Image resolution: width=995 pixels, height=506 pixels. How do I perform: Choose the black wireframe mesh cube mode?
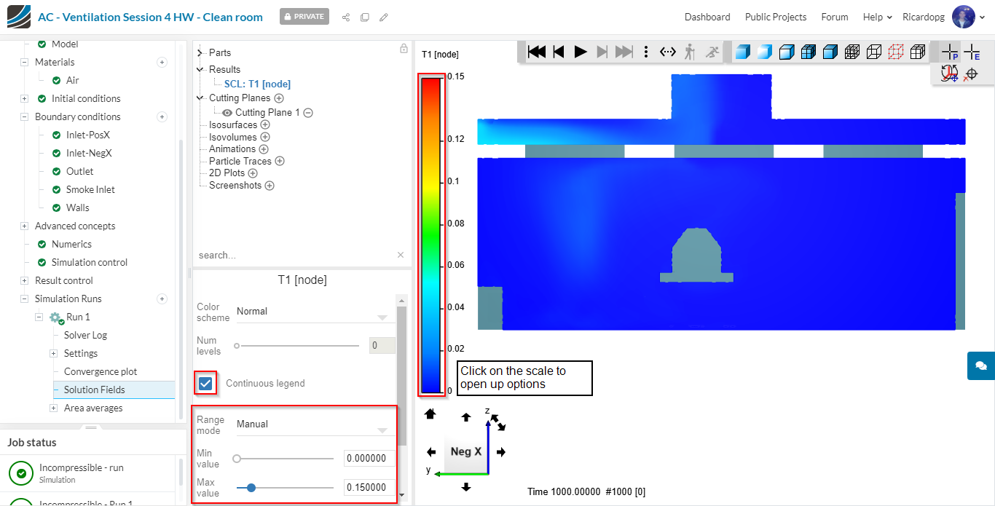point(852,52)
